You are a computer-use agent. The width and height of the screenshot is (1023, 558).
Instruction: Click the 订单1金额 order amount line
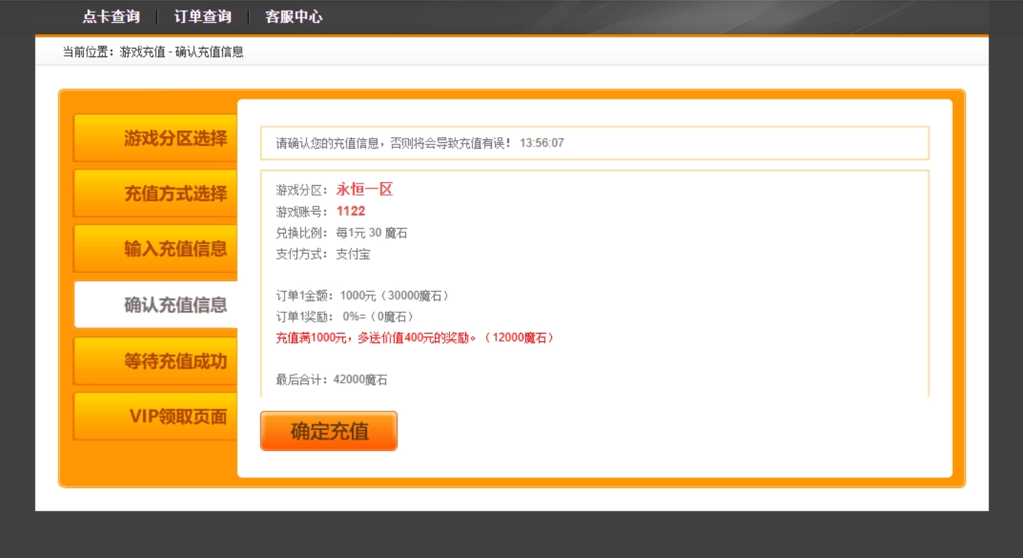[x=361, y=295]
